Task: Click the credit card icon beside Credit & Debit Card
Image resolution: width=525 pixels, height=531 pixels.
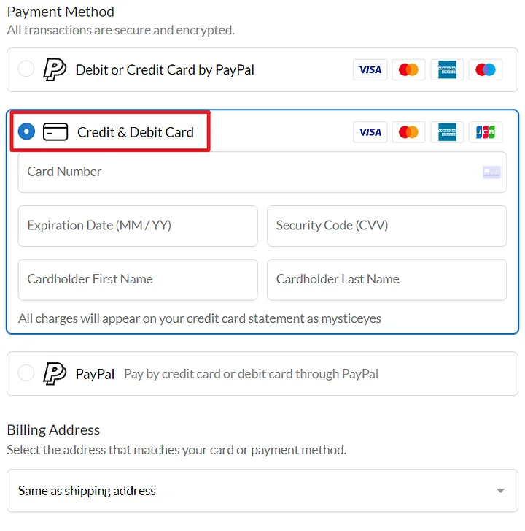Action: click(55, 132)
